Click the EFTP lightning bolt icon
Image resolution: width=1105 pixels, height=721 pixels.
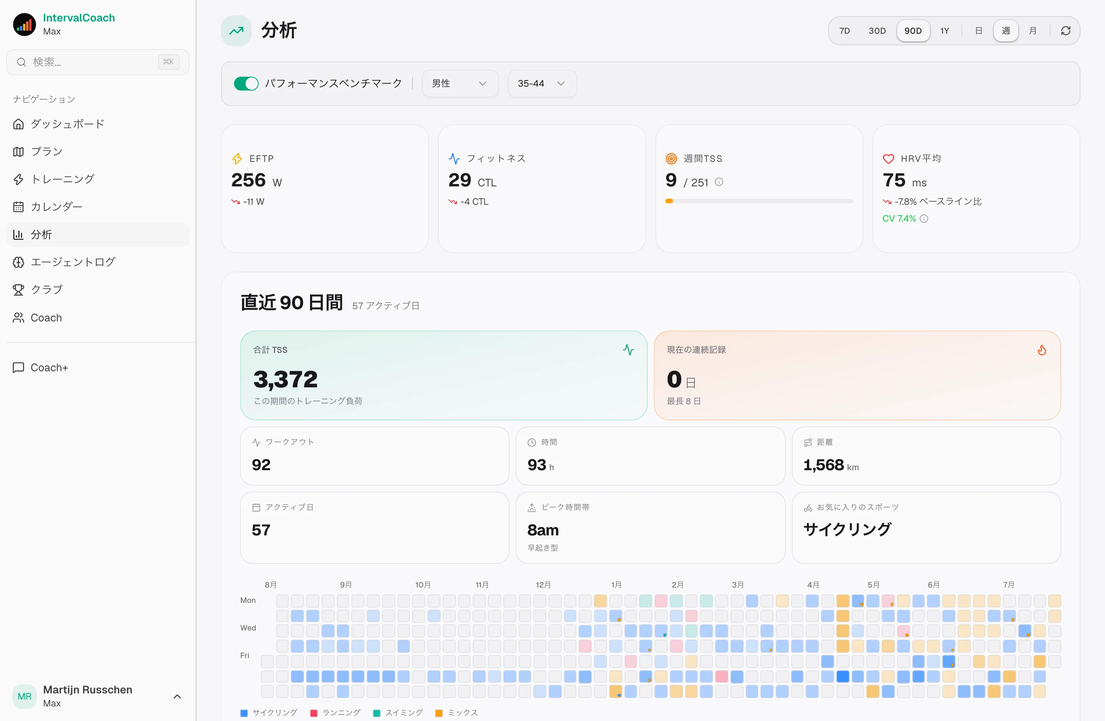(237, 159)
